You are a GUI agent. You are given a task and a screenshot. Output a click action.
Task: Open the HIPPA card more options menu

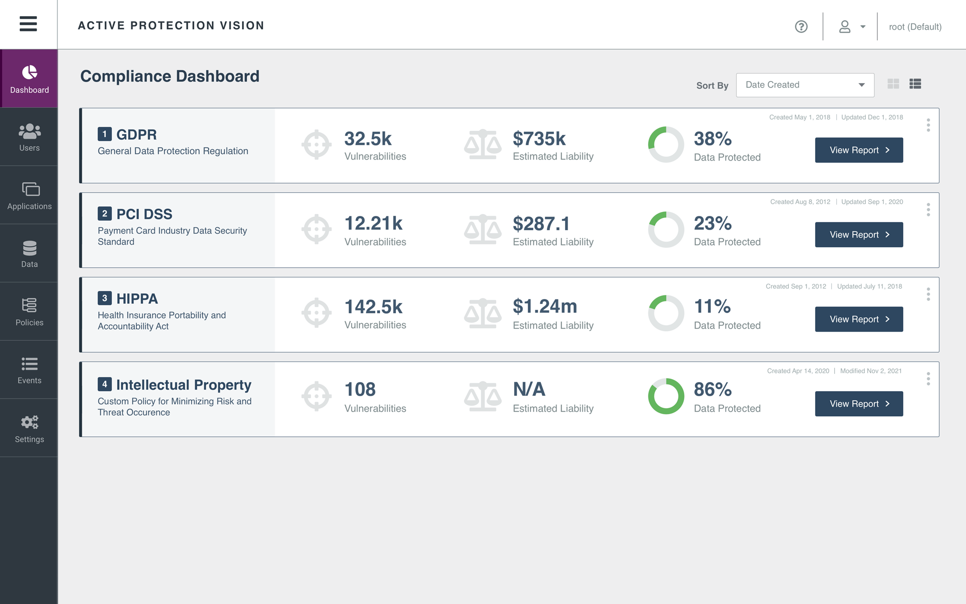tap(928, 294)
